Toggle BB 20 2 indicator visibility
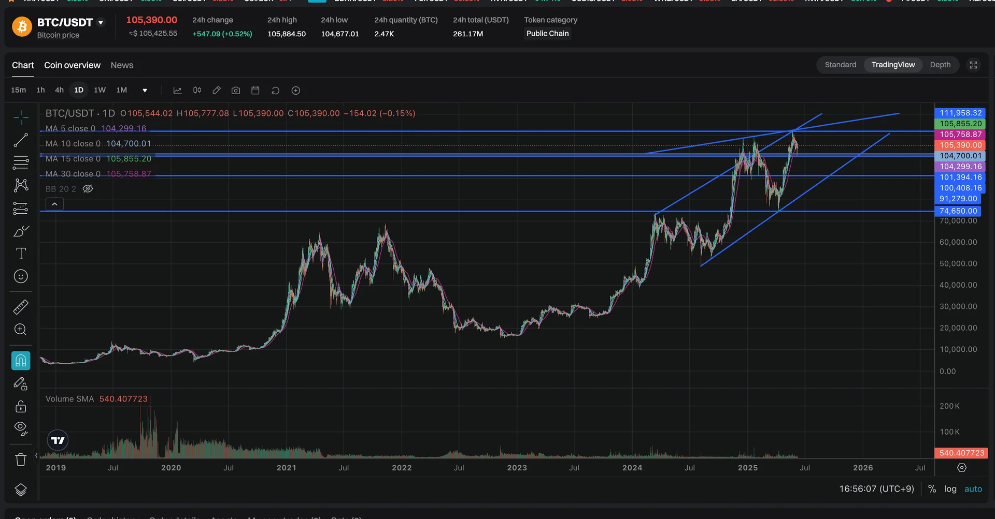The image size is (995, 519). (88, 189)
